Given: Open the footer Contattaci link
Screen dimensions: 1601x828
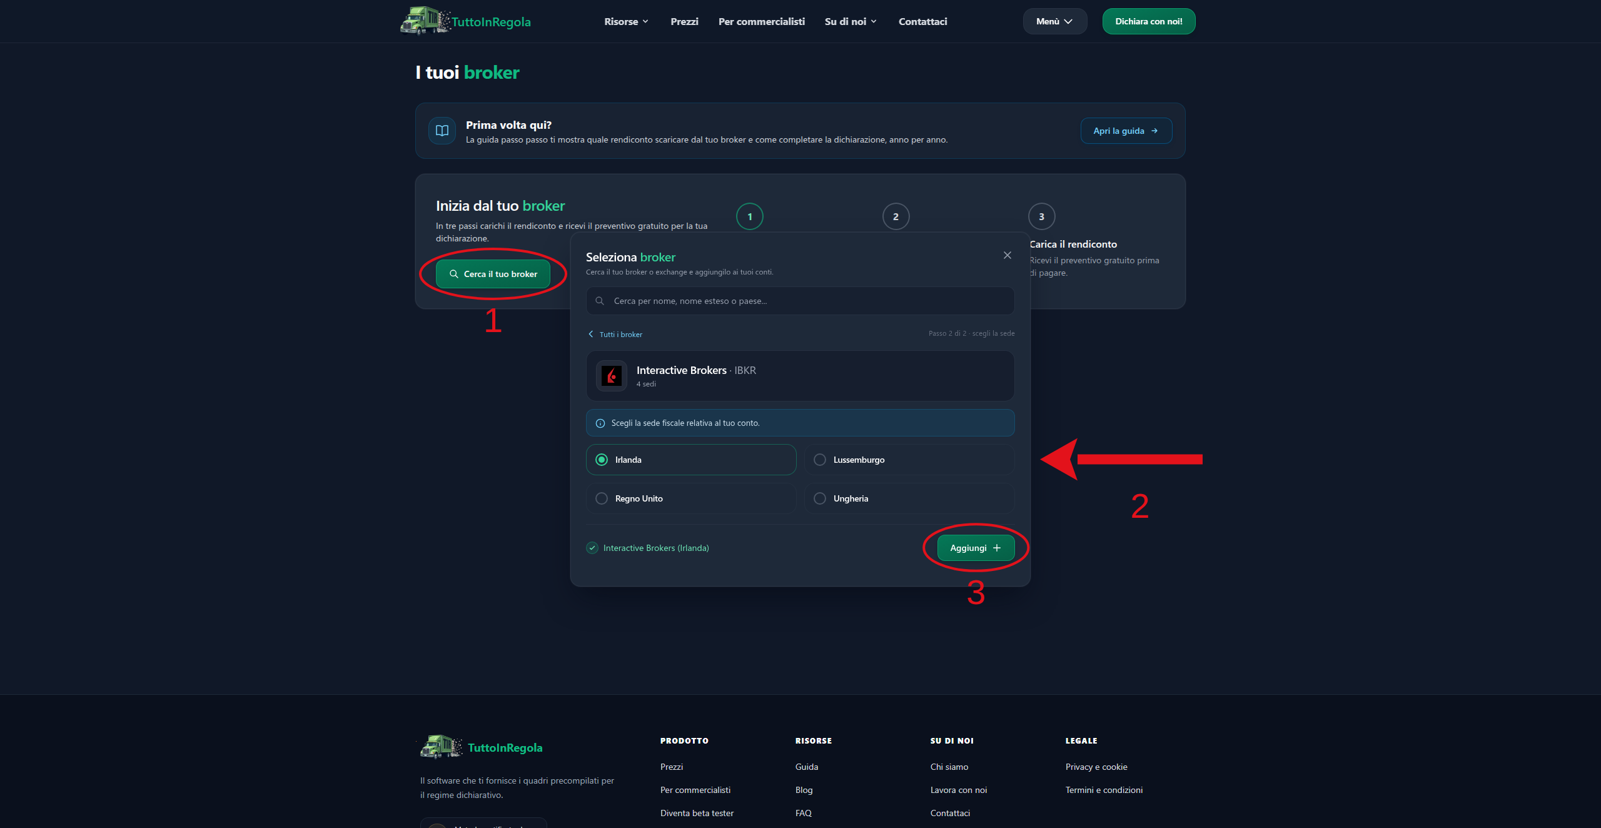Looking at the screenshot, I should point(950,813).
